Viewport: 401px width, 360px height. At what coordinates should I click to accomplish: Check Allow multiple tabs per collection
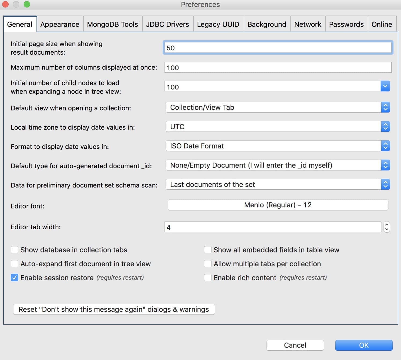click(208, 264)
